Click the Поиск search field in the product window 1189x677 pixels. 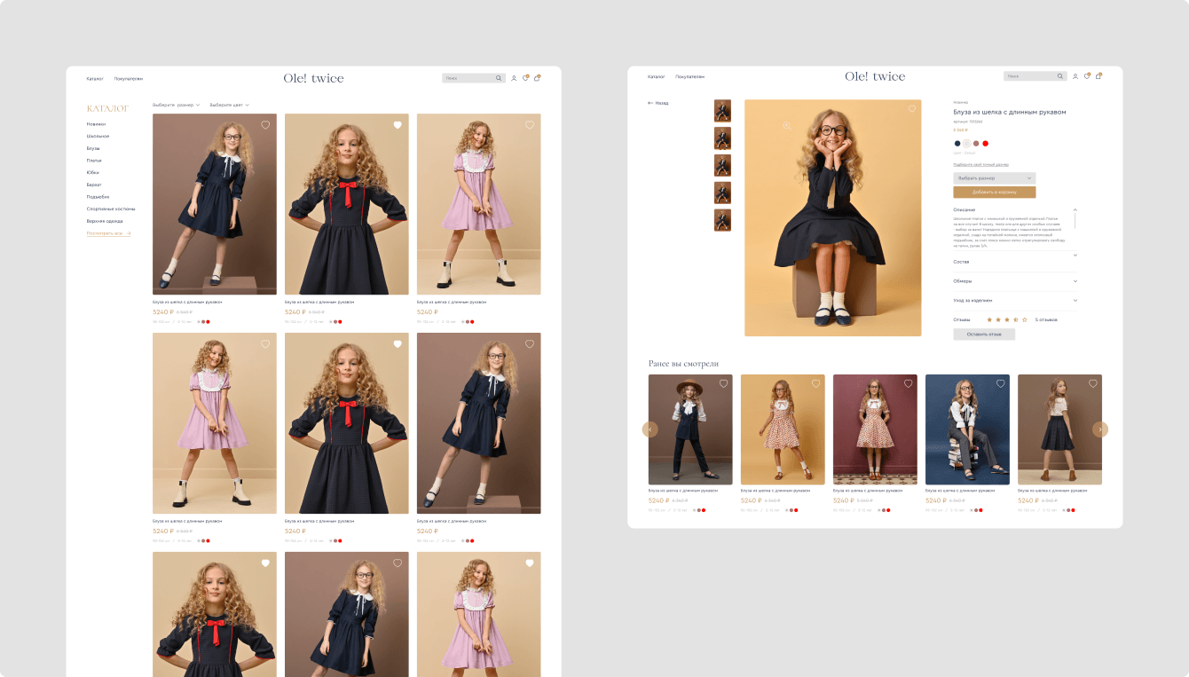(x=1035, y=76)
